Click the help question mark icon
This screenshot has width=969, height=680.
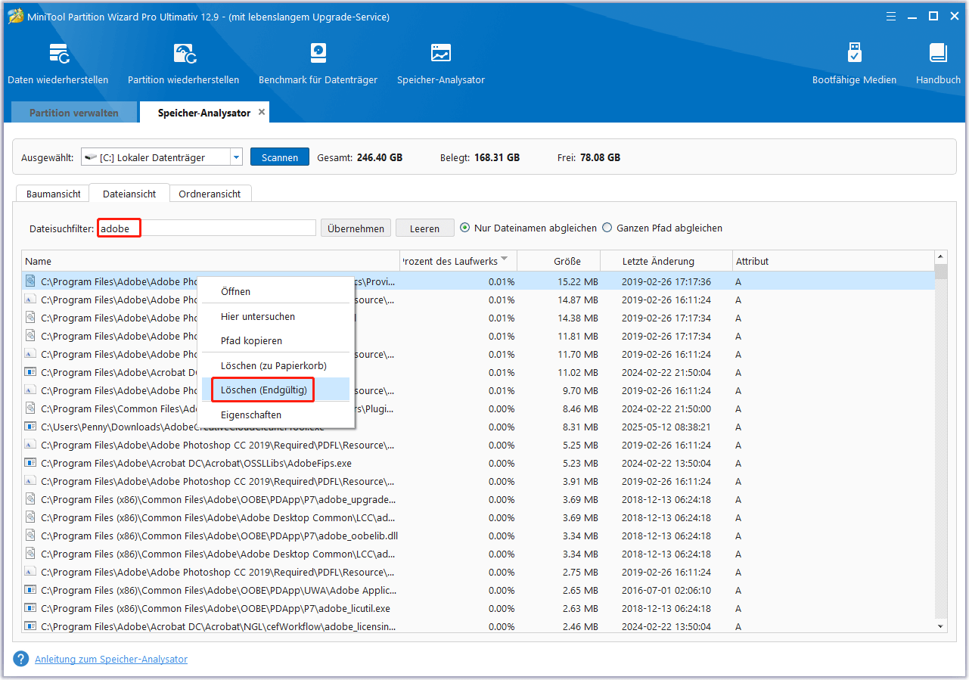coord(21,659)
